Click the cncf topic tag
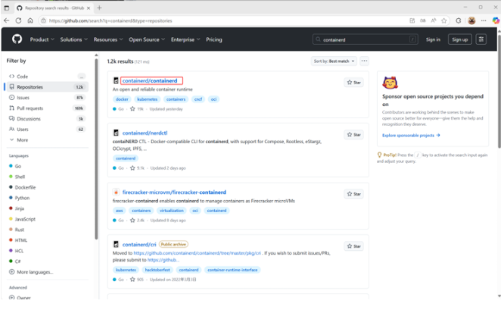The height and width of the screenshot is (310, 501). pos(198,99)
